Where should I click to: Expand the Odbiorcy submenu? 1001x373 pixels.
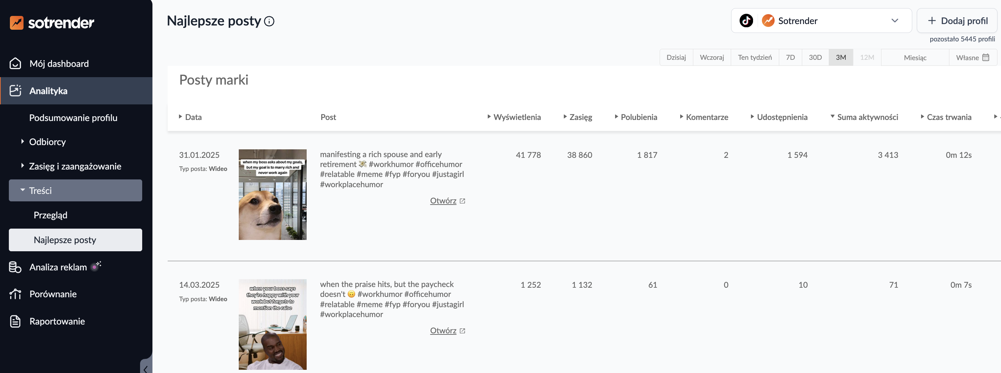tap(47, 142)
